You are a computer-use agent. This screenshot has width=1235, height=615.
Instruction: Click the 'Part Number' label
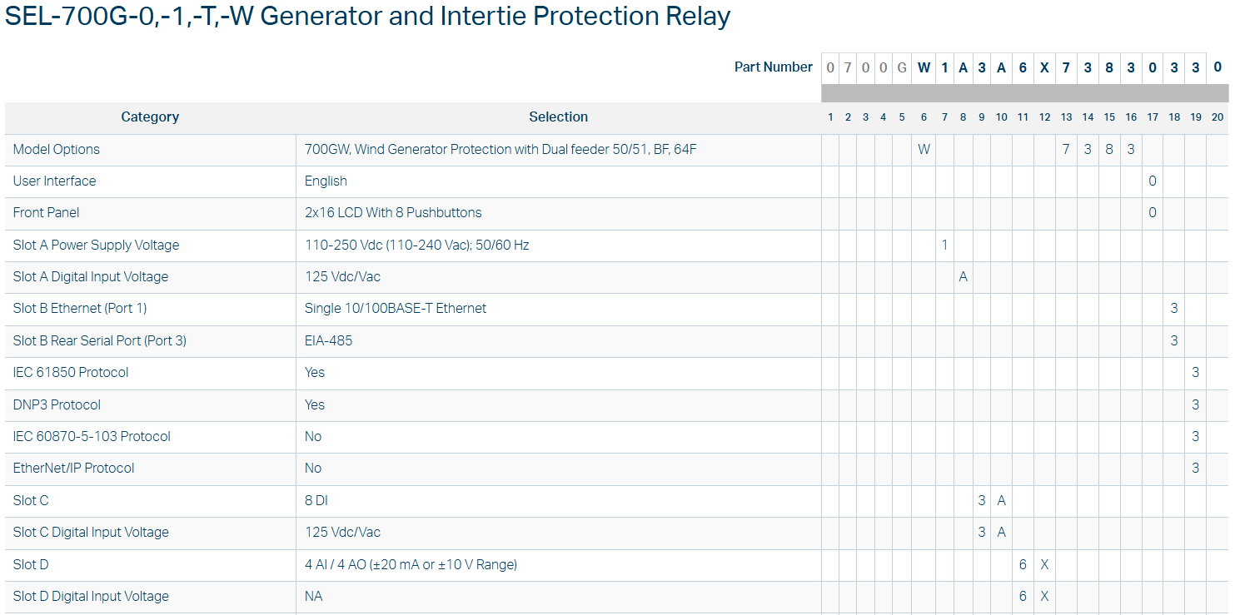773,67
